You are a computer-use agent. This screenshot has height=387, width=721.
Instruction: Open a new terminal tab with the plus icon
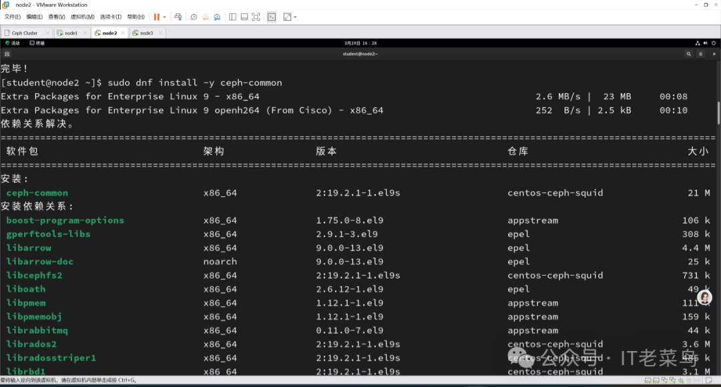point(7,54)
